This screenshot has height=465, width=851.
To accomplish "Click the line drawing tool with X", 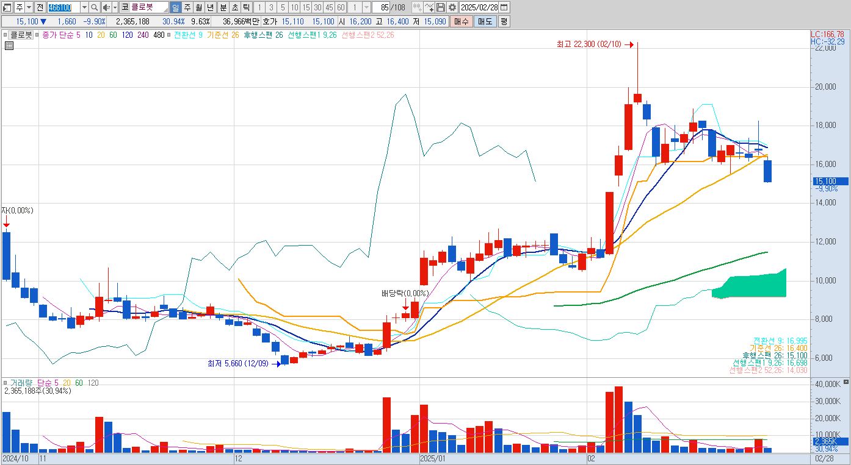I will click(429, 7).
